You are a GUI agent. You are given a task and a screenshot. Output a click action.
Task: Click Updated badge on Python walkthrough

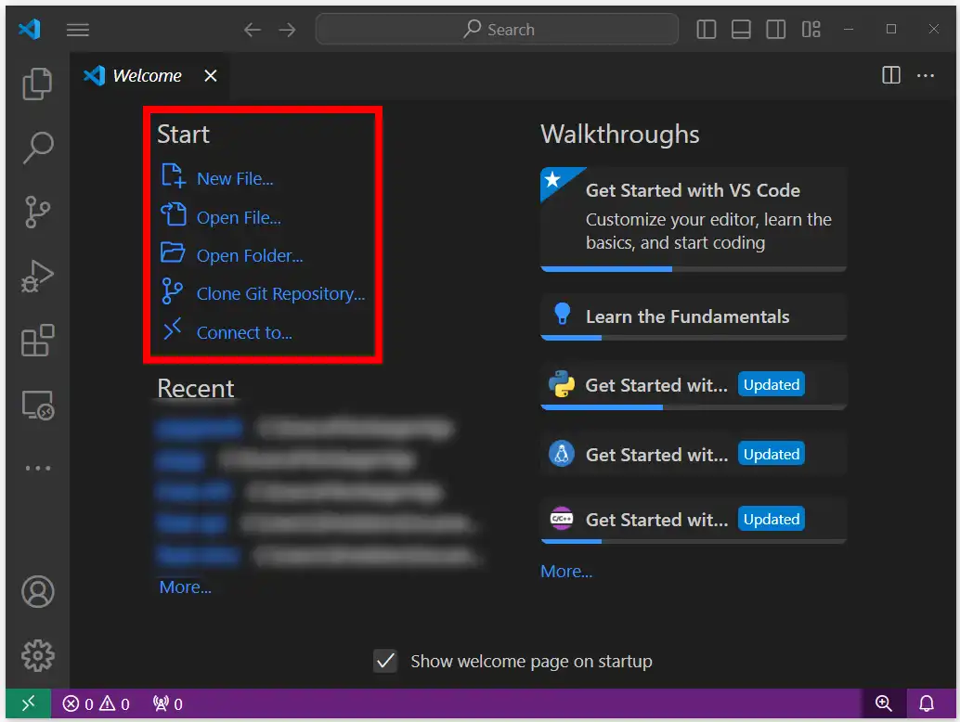point(771,384)
